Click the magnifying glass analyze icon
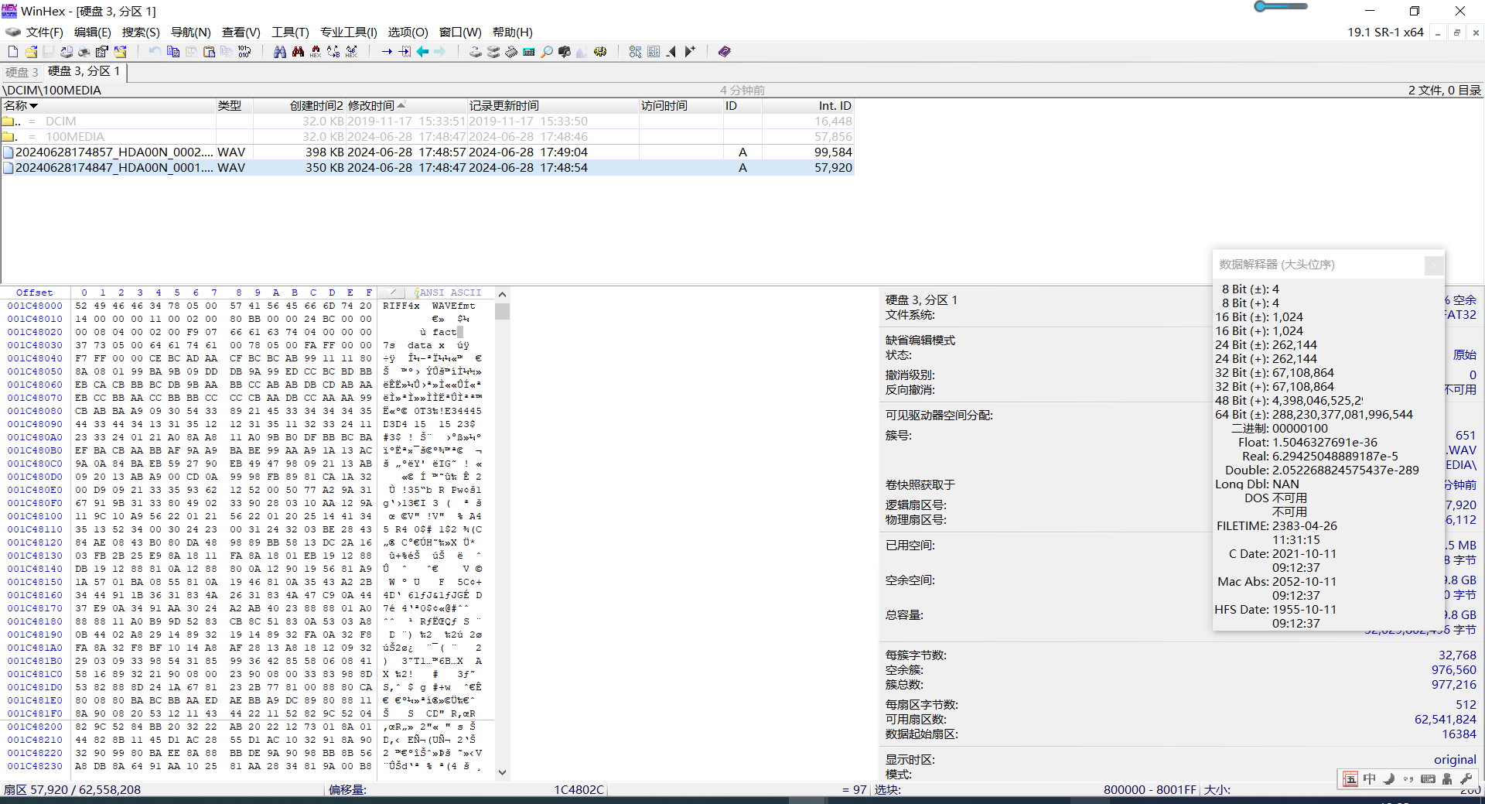This screenshot has height=804, width=1485. [x=547, y=52]
